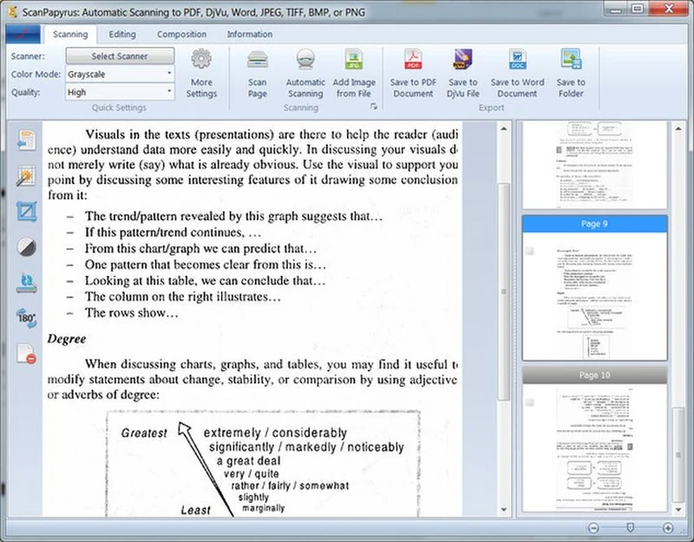
Task: Open the contrast adjustment tool
Action: pyautogui.click(x=26, y=247)
